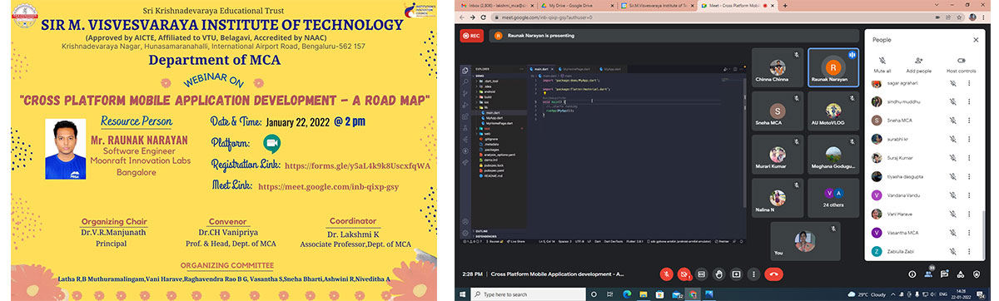The width and height of the screenshot is (999, 301).
Task: Open more options for Suraj Kumar
Action: [x=969, y=157]
